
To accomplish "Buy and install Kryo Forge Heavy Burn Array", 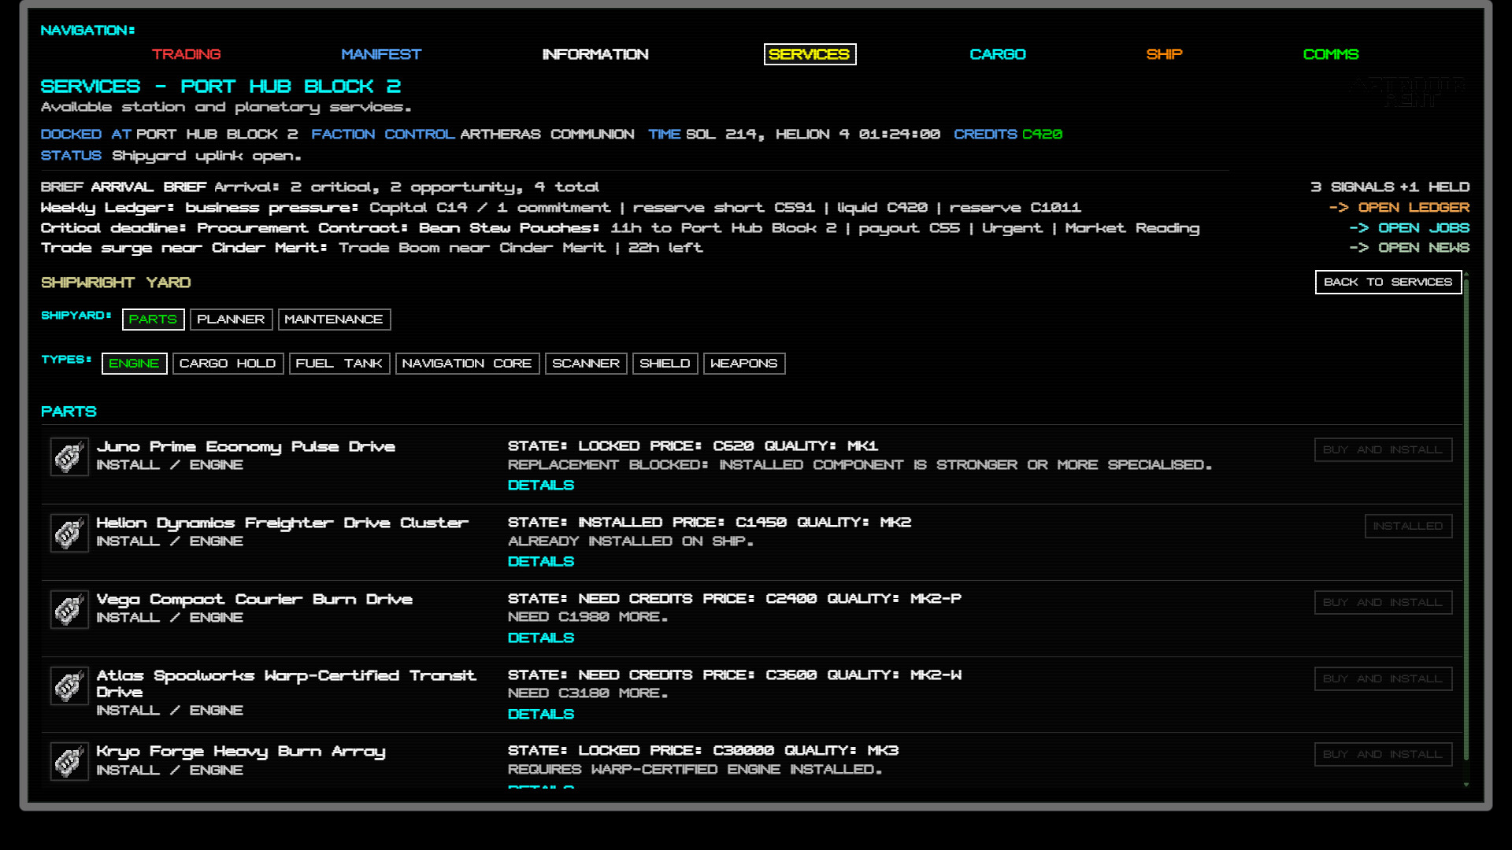I will (1383, 754).
